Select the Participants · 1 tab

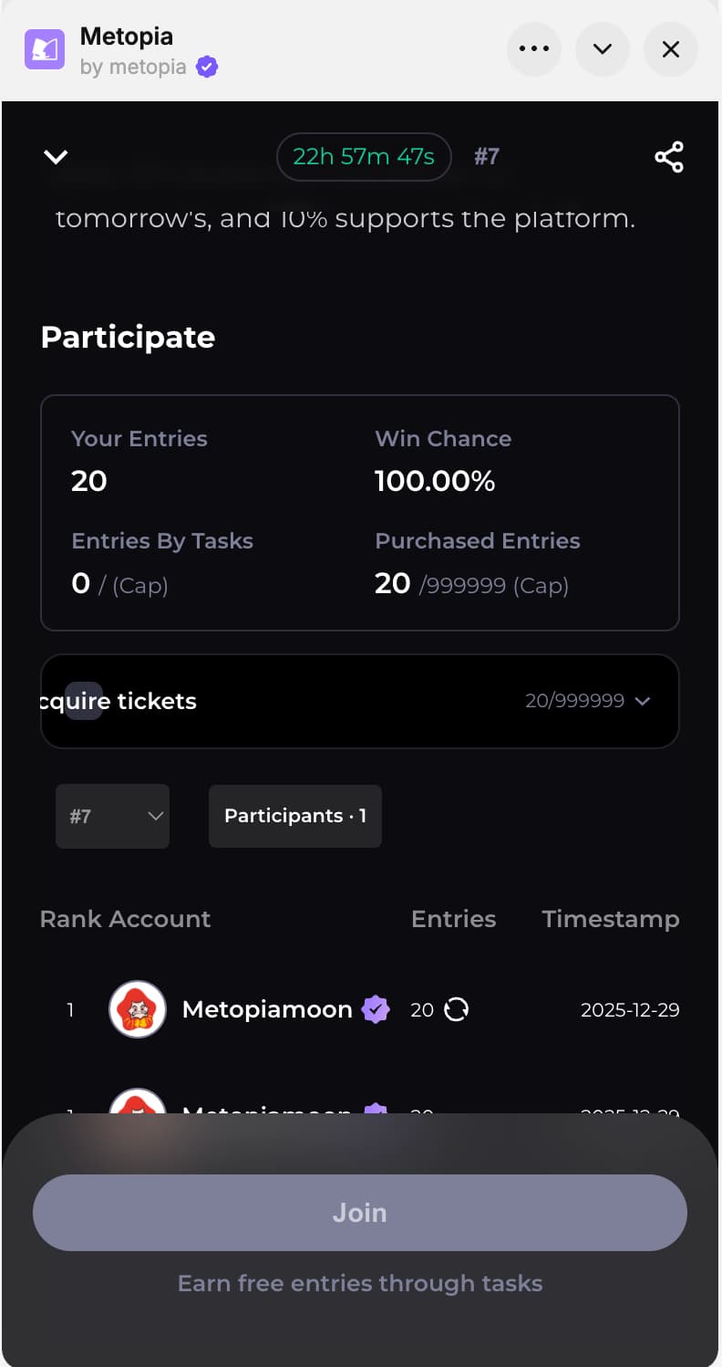(295, 816)
